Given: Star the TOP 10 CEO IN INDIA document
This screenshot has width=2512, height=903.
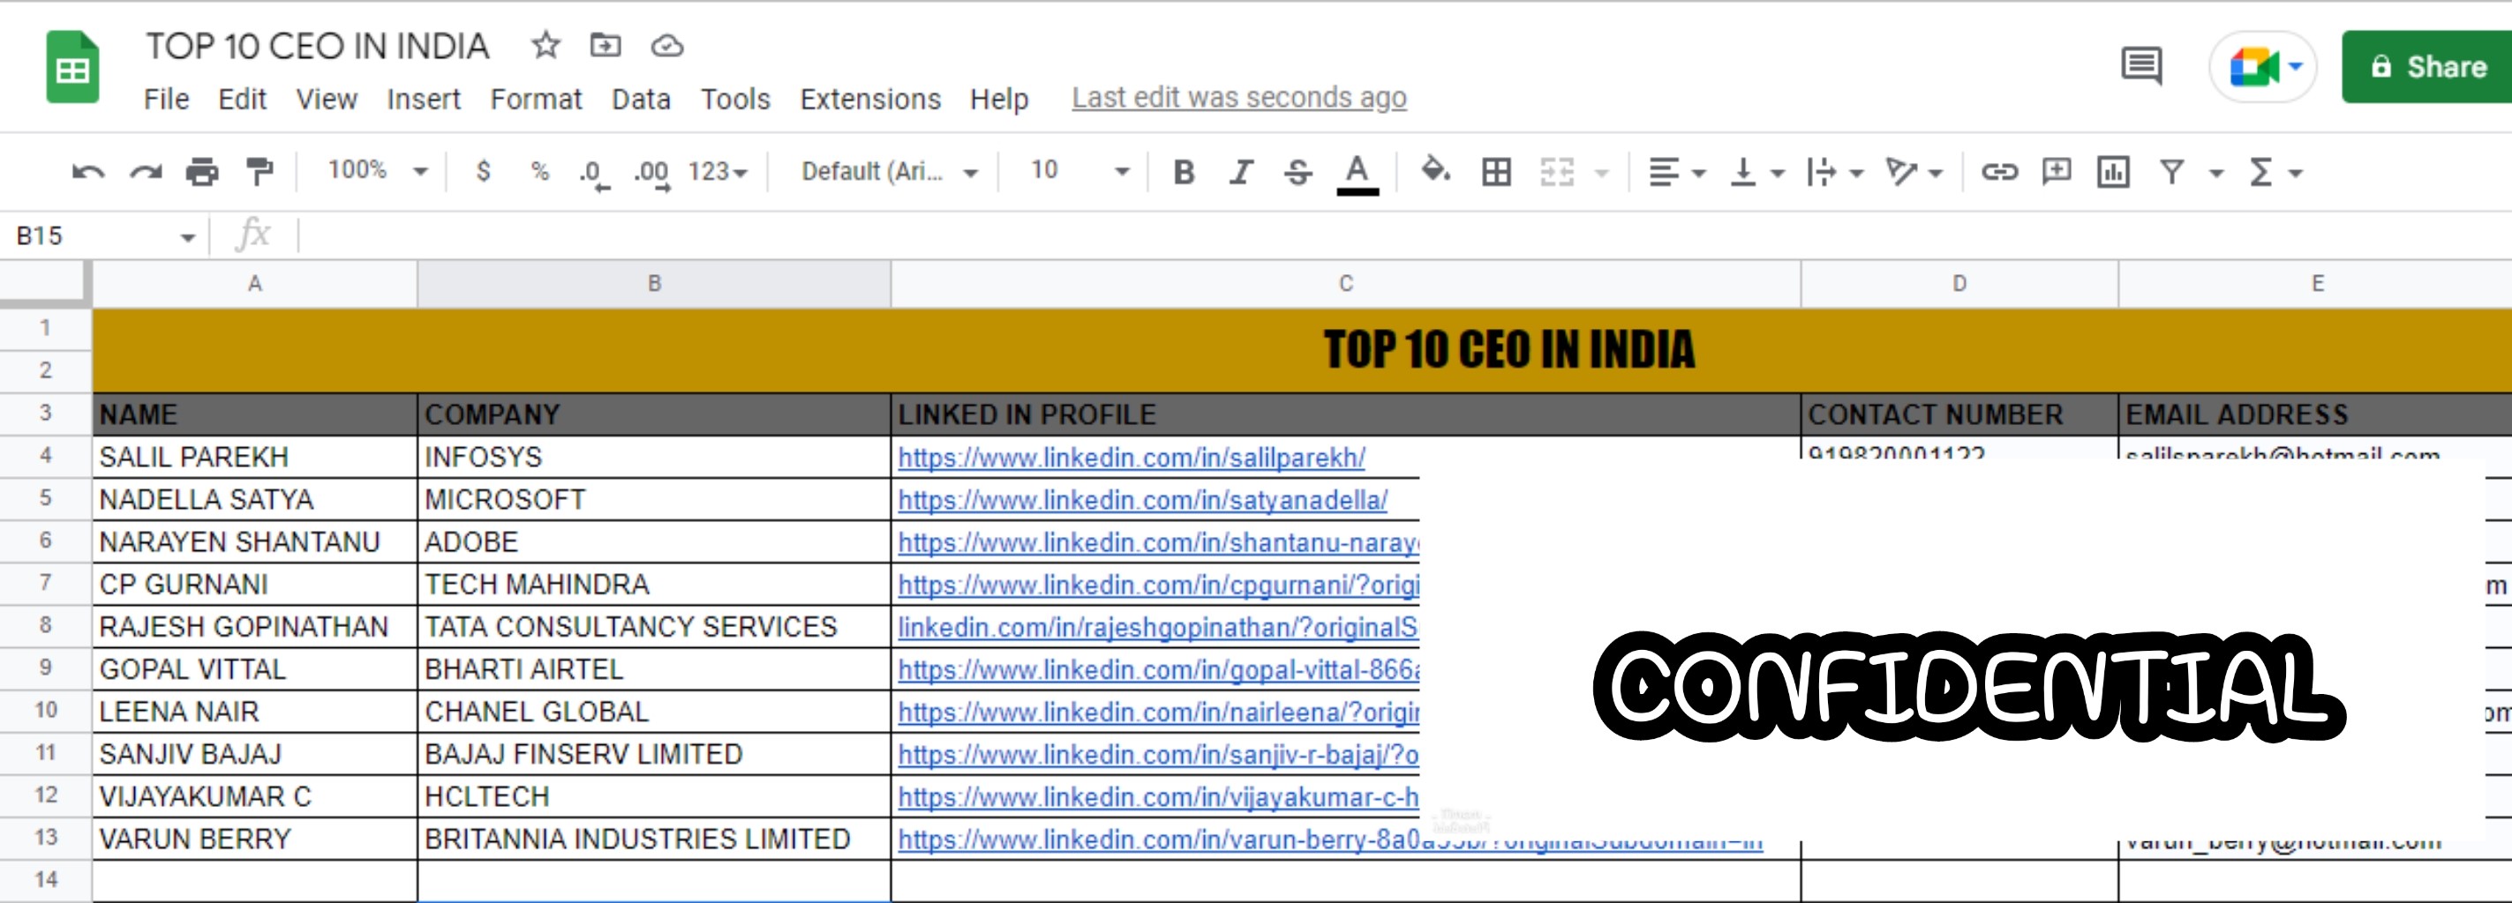Looking at the screenshot, I should 546,45.
